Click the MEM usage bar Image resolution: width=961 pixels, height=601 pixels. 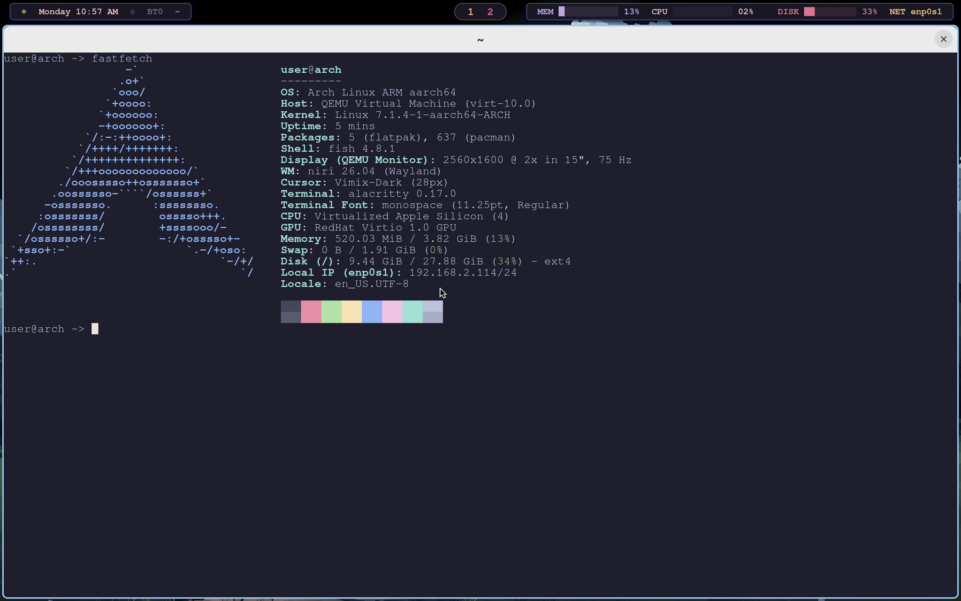(588, 12)
